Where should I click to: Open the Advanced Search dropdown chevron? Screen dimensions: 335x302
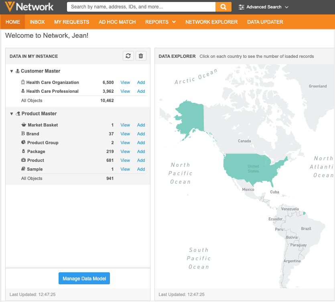coord(287,7)
